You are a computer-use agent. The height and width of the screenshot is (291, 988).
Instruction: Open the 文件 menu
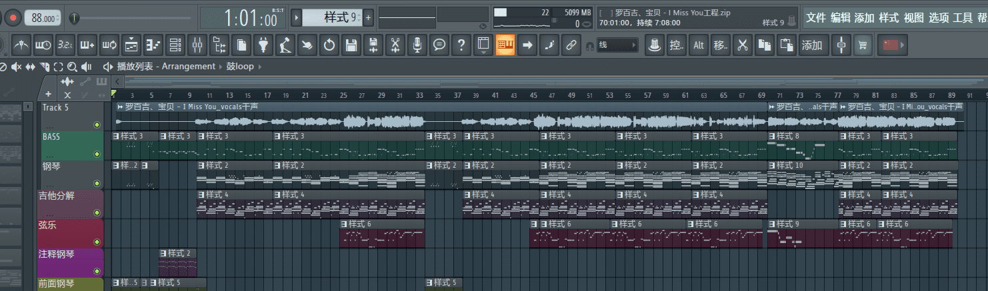tap(815, 18)
